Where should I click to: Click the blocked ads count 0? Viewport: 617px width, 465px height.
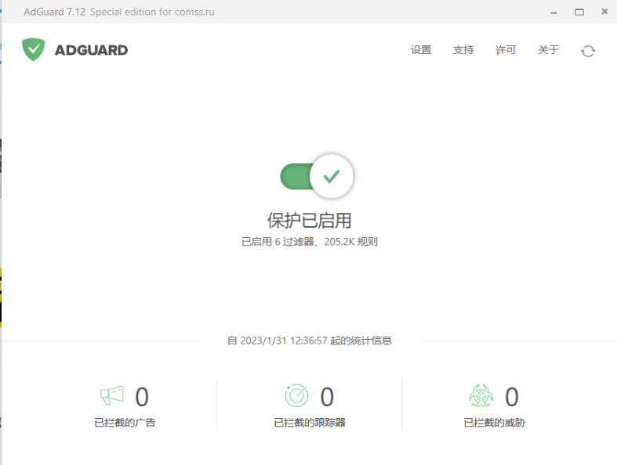pyautogui.click(x=142, y=397)
